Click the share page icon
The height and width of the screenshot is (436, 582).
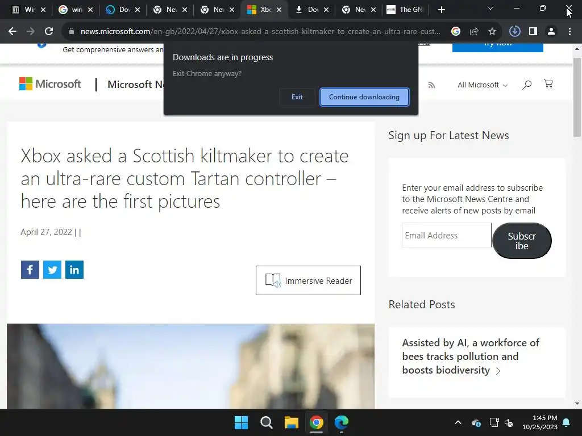[x=473, y=32]
